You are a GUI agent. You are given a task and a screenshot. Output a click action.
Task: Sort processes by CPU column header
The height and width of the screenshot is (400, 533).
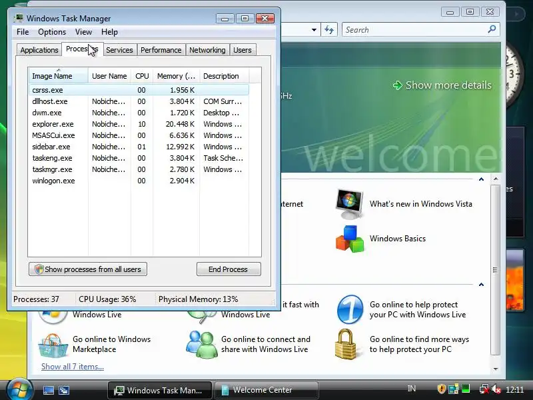142,76
